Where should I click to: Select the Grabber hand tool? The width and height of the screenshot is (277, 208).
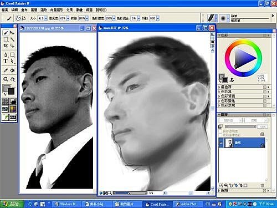pos(12,79)
